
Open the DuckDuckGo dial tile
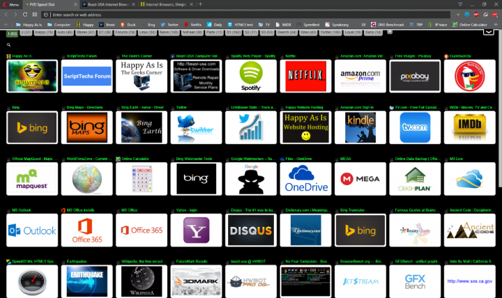470,76
